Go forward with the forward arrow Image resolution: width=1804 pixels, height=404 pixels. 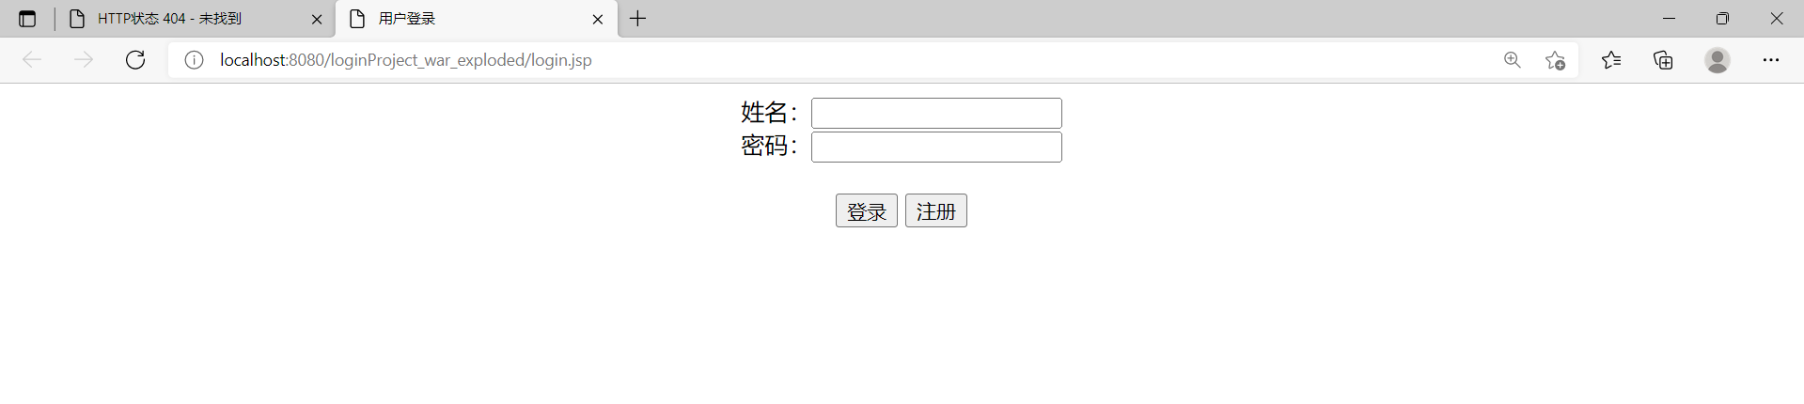[x=84, y=60]
